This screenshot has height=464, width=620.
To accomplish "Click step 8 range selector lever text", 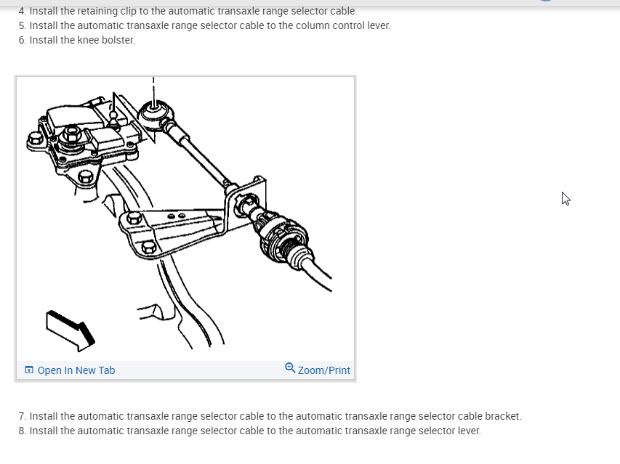I will pos(249,431).
